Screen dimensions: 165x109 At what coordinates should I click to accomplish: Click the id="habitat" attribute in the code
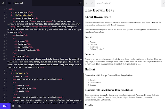pyautogui.click(x=21, y=73)
